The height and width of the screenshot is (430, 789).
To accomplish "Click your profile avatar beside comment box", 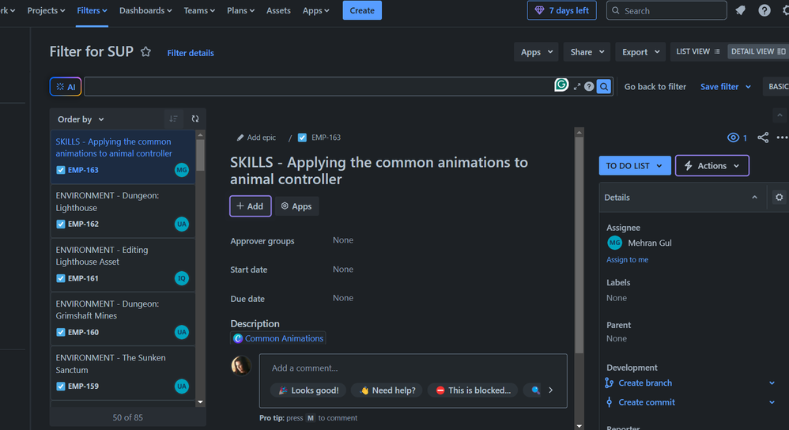I will [x=241, y=366].
